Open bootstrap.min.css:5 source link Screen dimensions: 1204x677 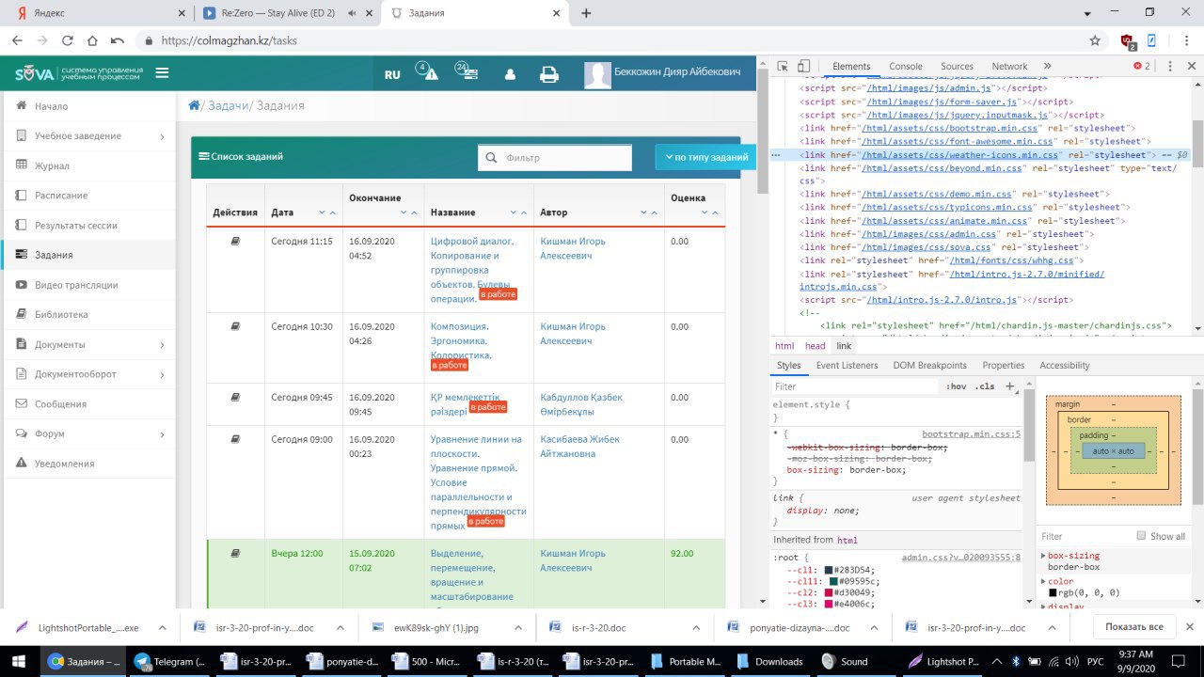click(971, 434)
